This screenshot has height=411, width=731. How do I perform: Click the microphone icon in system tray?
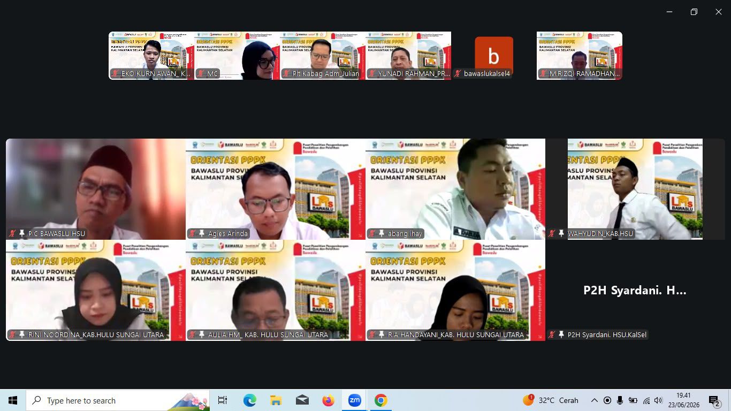(x=620, y=400)
